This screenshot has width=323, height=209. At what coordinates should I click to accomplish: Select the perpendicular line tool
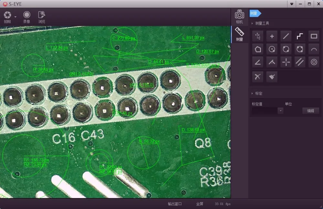click(272, 62)
